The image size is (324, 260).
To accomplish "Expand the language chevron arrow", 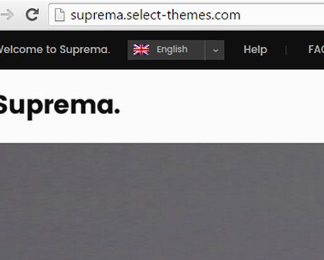I will click(x=215, y=50).
